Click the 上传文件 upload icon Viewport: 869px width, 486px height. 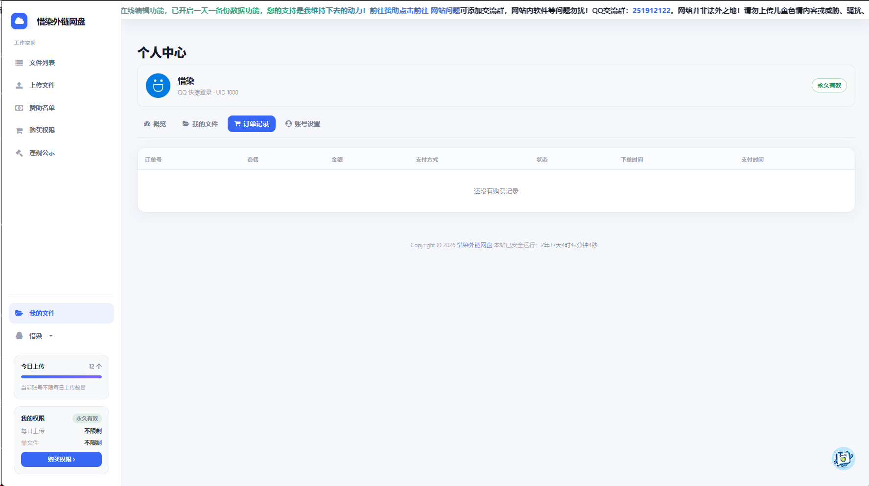tap(19, 85)
